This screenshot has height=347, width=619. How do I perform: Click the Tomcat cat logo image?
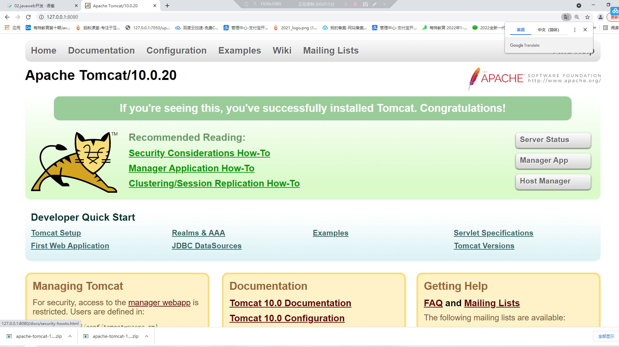click(x=74, y=162)
